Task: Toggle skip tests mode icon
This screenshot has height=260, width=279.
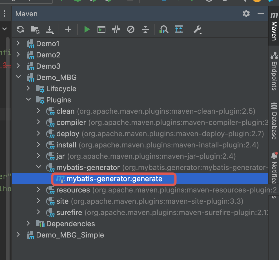Action: (x=131, y=29)
